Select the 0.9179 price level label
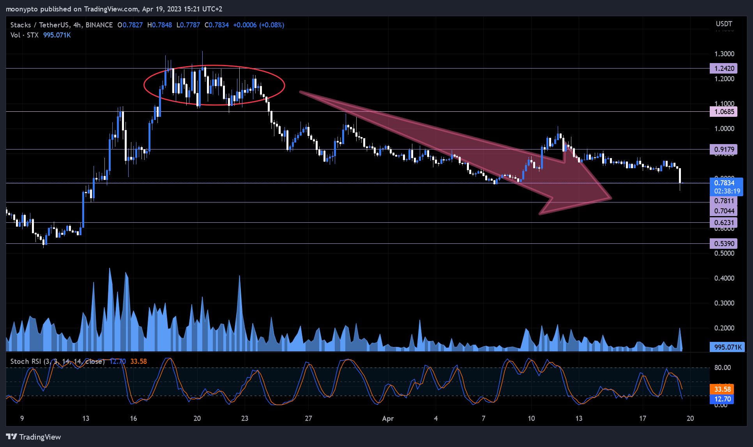The image size is (753, 447). tap(724, 150)
